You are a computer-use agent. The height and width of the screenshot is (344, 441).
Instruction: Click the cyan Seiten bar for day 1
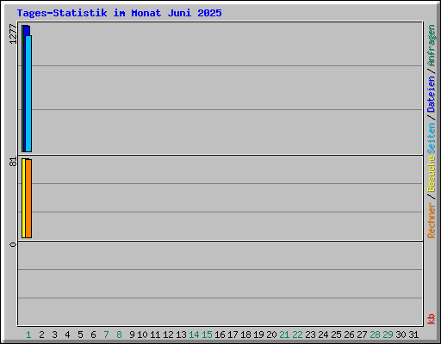[x=28, y=94]
